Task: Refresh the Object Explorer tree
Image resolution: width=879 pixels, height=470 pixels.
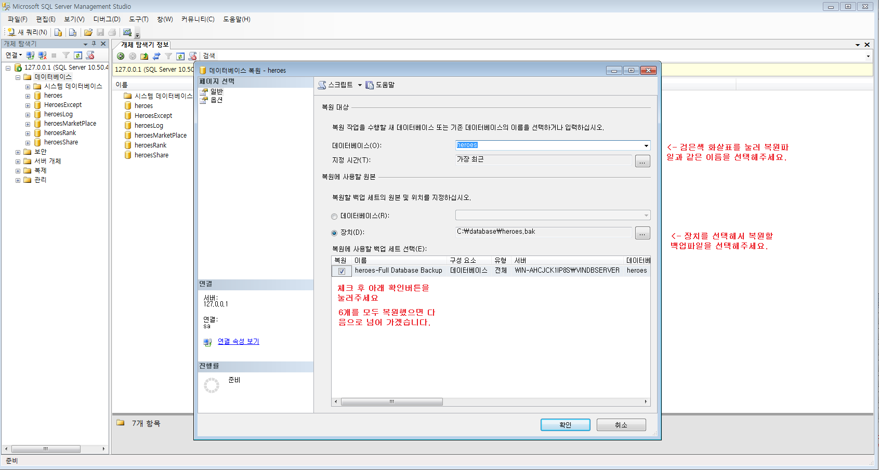Action: click(78, 55)
